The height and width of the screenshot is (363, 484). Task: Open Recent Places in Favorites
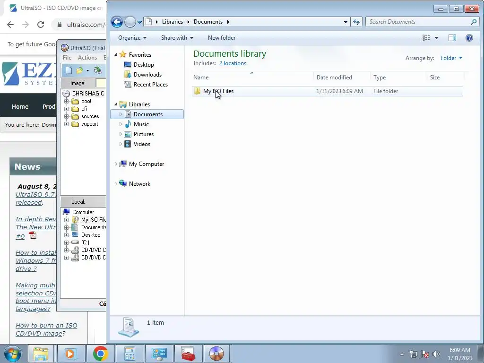(x=151, y=84)
